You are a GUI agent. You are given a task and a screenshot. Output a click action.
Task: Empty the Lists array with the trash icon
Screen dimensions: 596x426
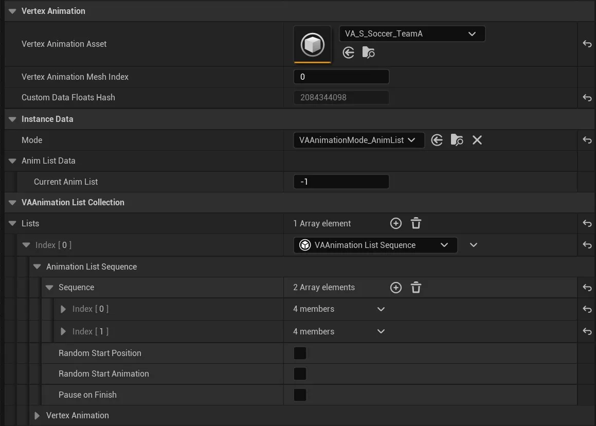[416, 223]
